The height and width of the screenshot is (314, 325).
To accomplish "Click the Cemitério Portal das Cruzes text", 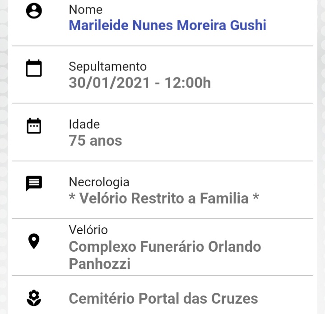I will 163,299.
